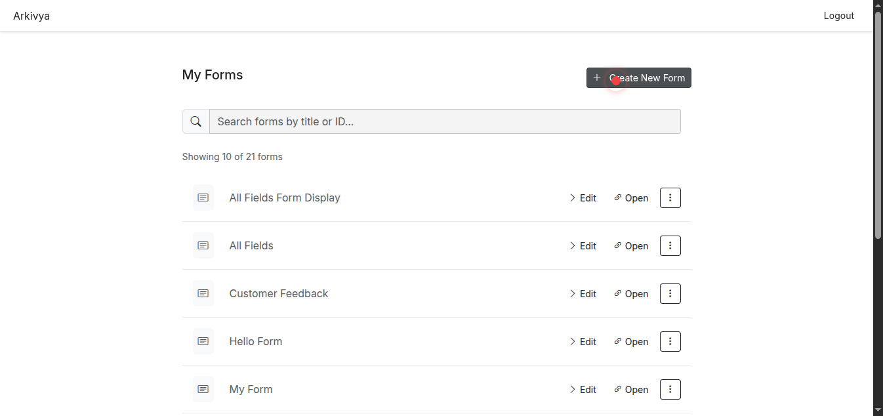The height and width of the screenshot is (416, 883).
Task: Click form icon beside All Fields Form Display
Action: pos(203,198)
